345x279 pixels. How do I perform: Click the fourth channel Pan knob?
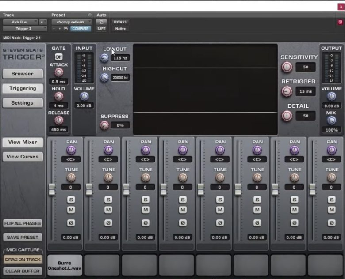coord(182,150)
